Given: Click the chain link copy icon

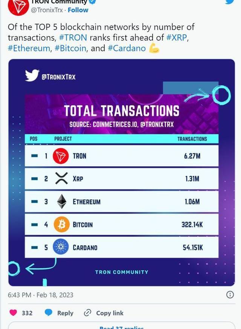Looking at the screenshot, I should (87, 313).
